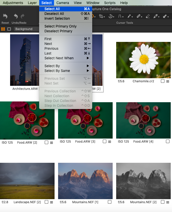
Task: Expand the Select Next When submenu
Action: (66, 58)
